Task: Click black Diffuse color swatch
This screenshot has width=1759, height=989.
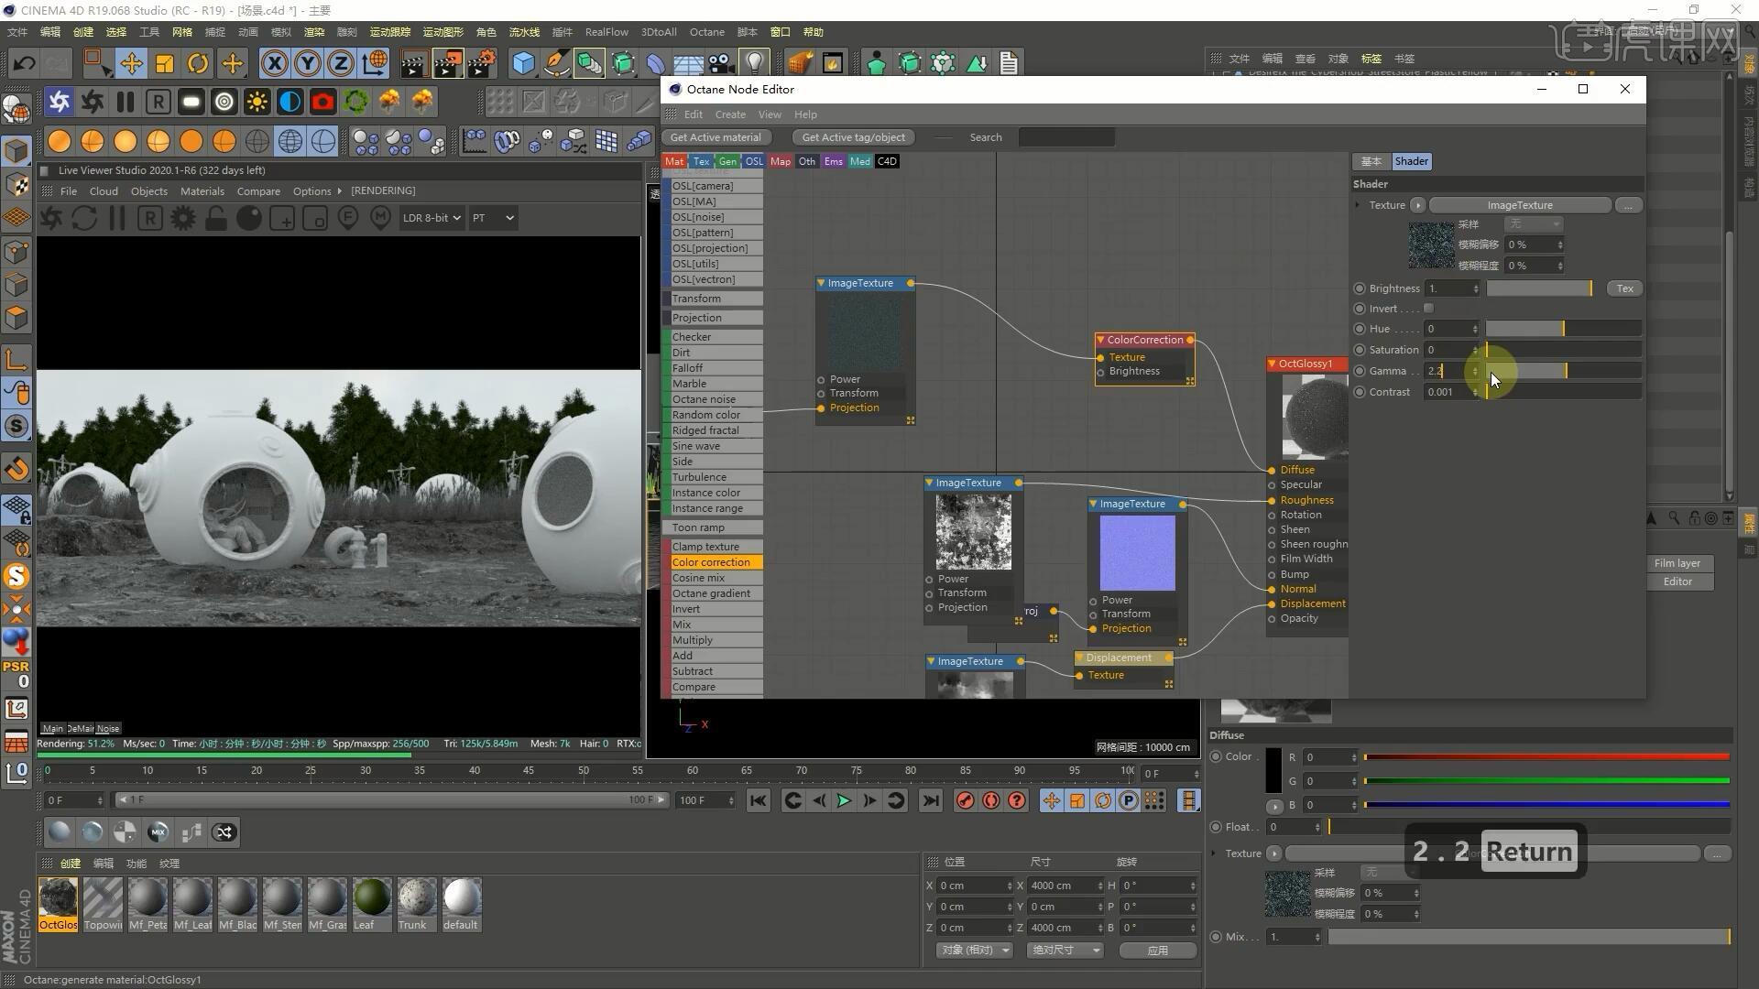Action: (x=1273, y=770)
